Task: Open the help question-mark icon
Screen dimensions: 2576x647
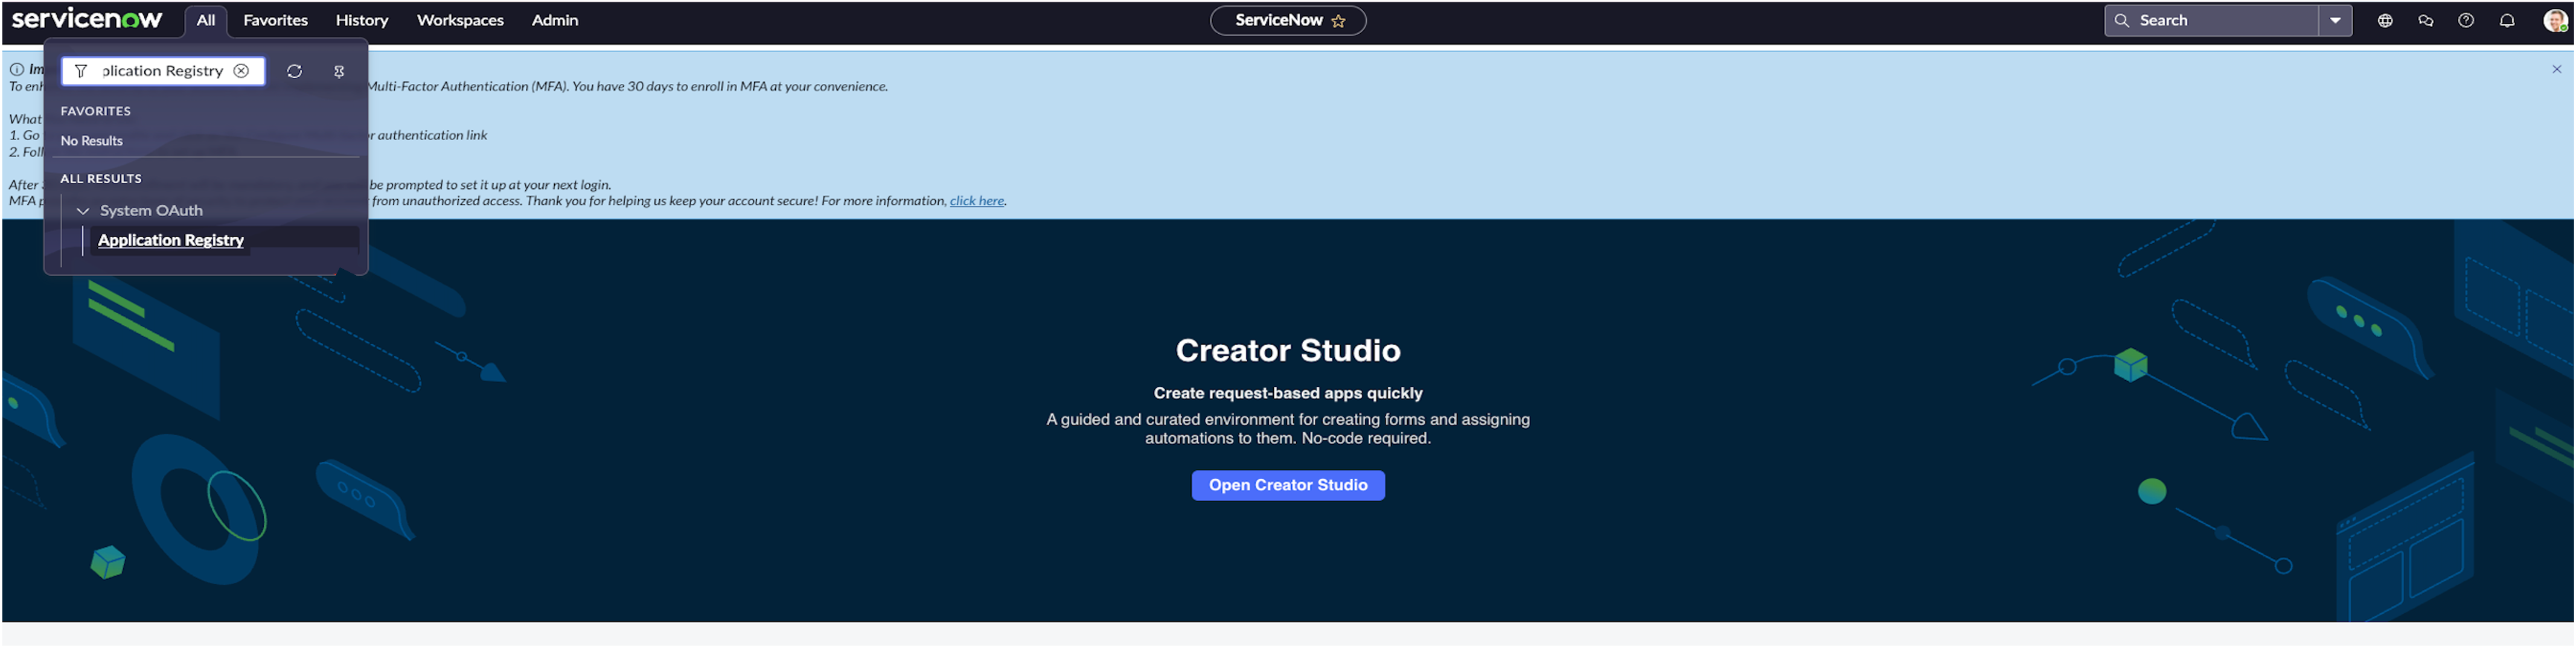Action: click(x=2466, y=20)
